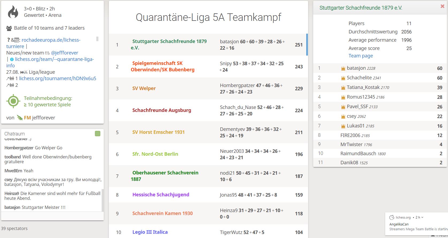The image size is (448, 238).
Task: Click the chat message input field
Action: coord(52,216)
